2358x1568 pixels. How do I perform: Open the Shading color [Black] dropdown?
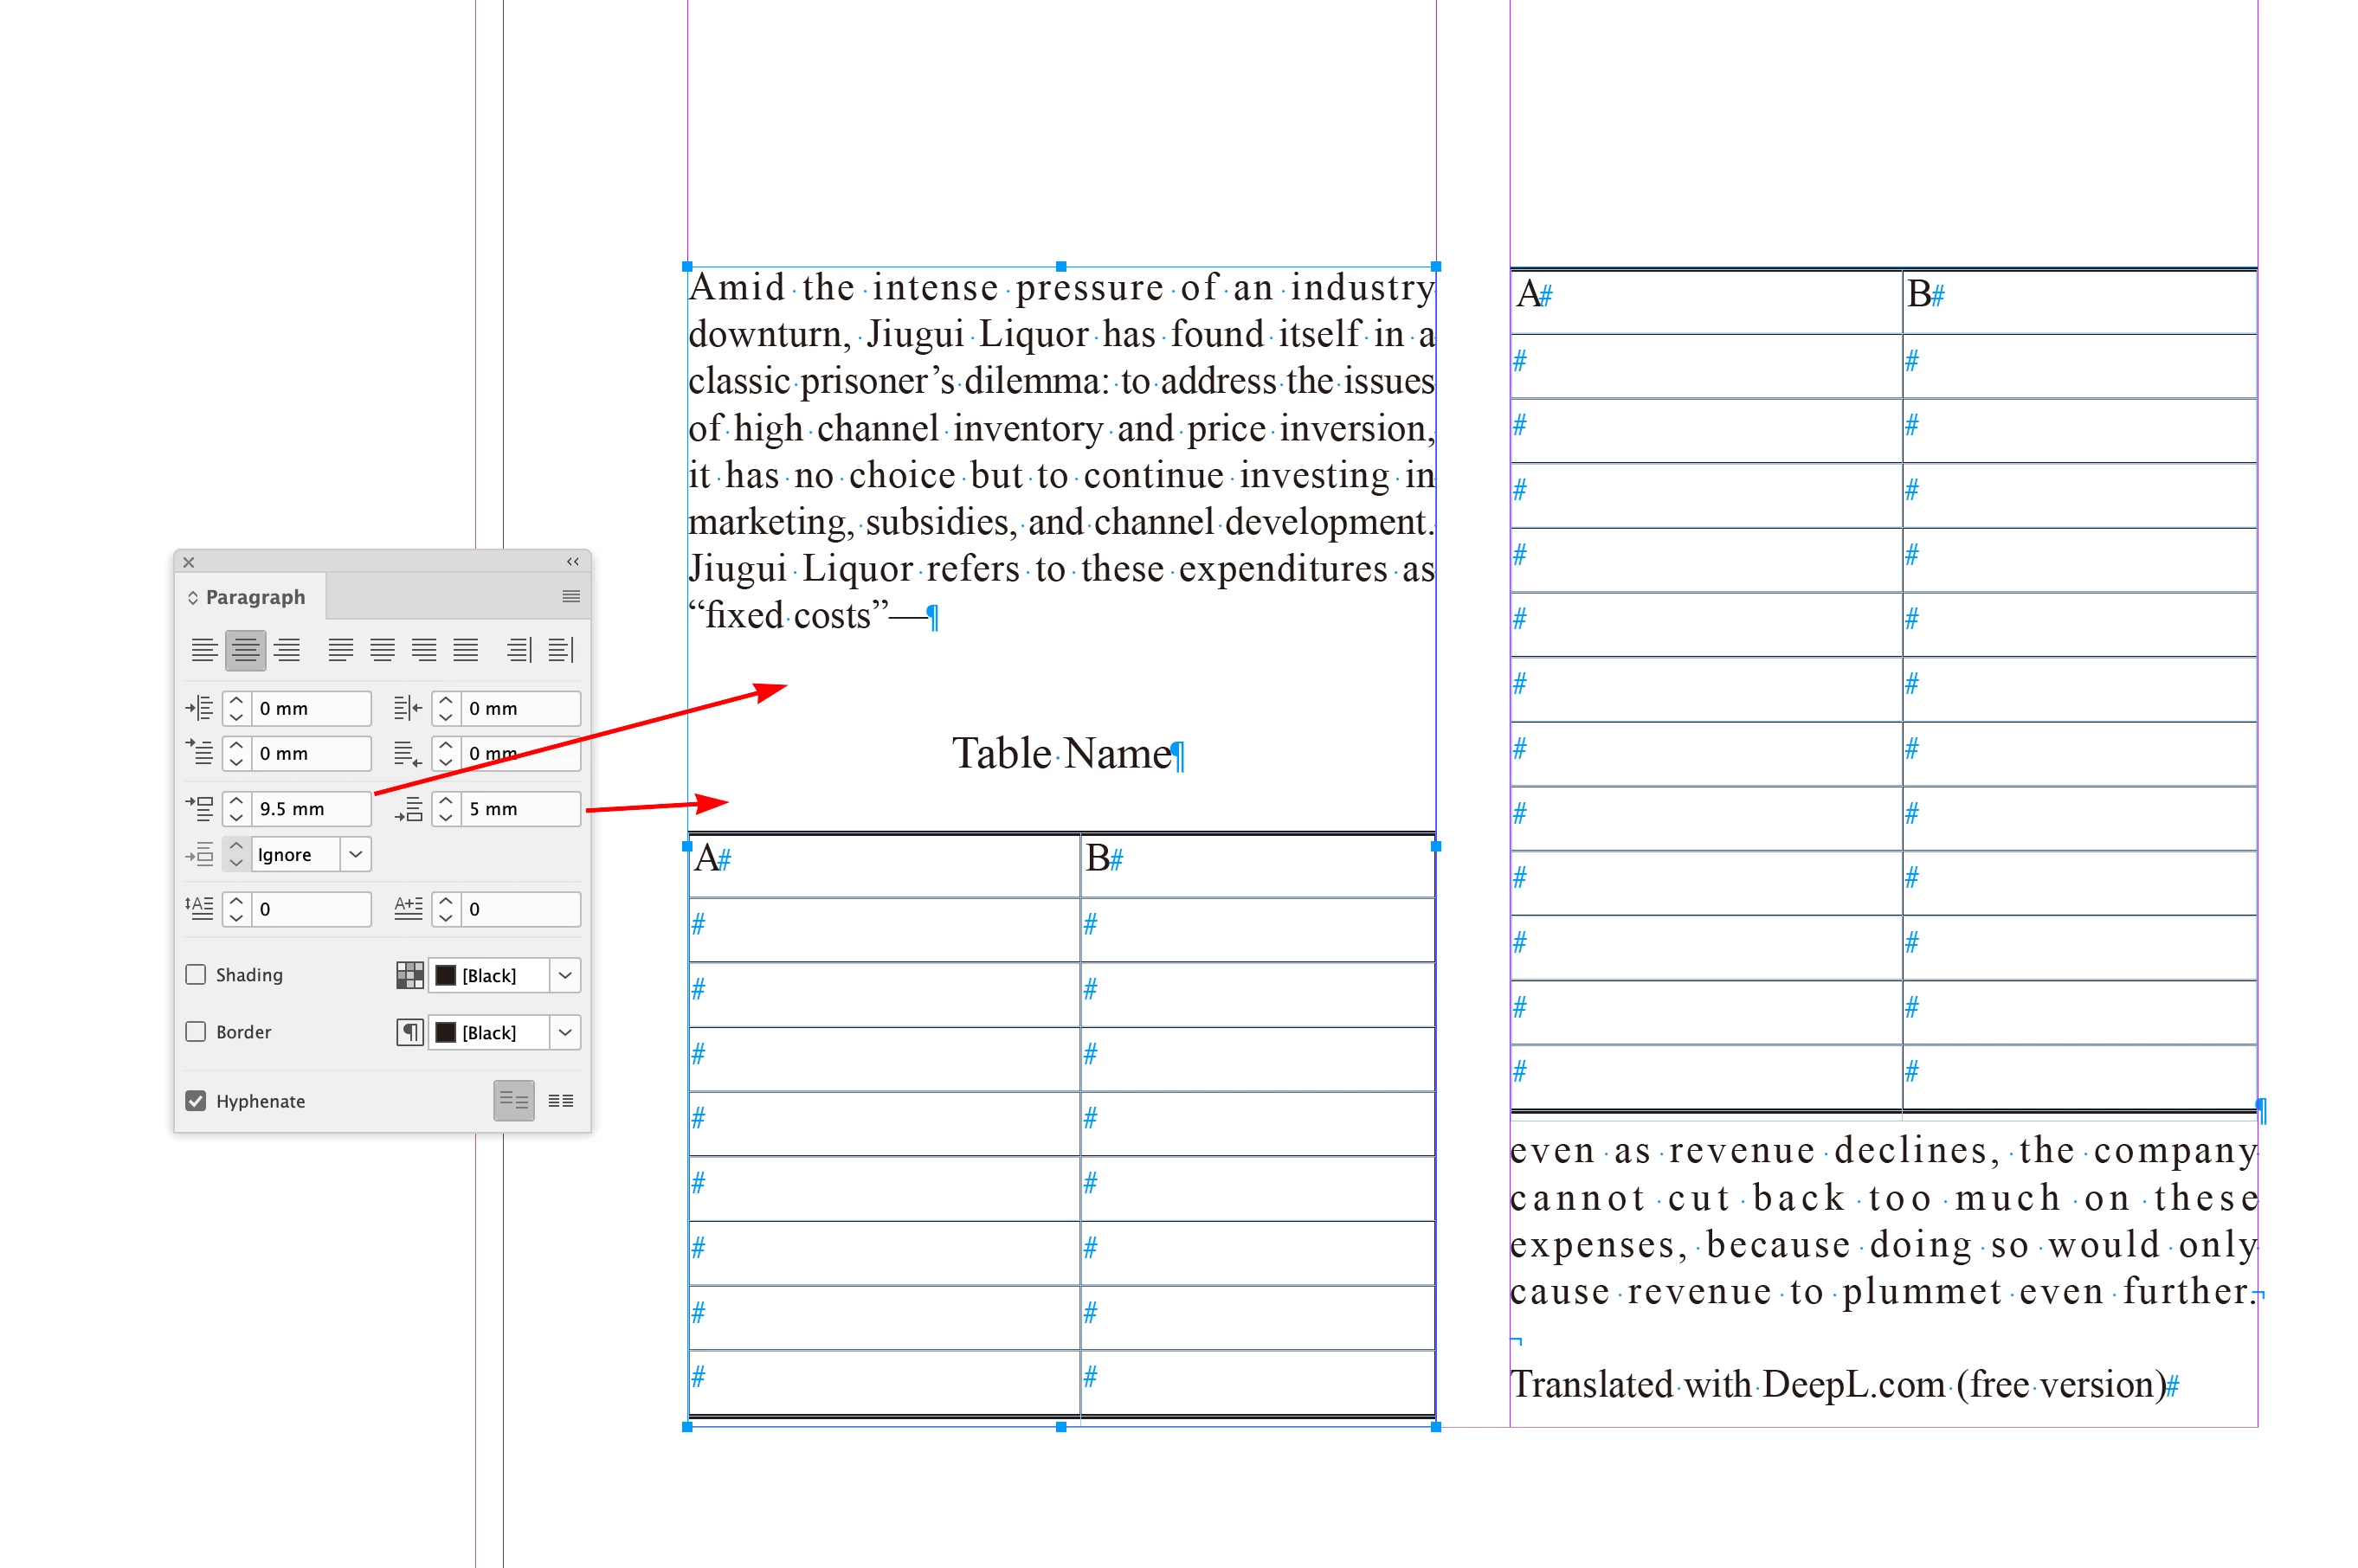[x=565, y=975]
